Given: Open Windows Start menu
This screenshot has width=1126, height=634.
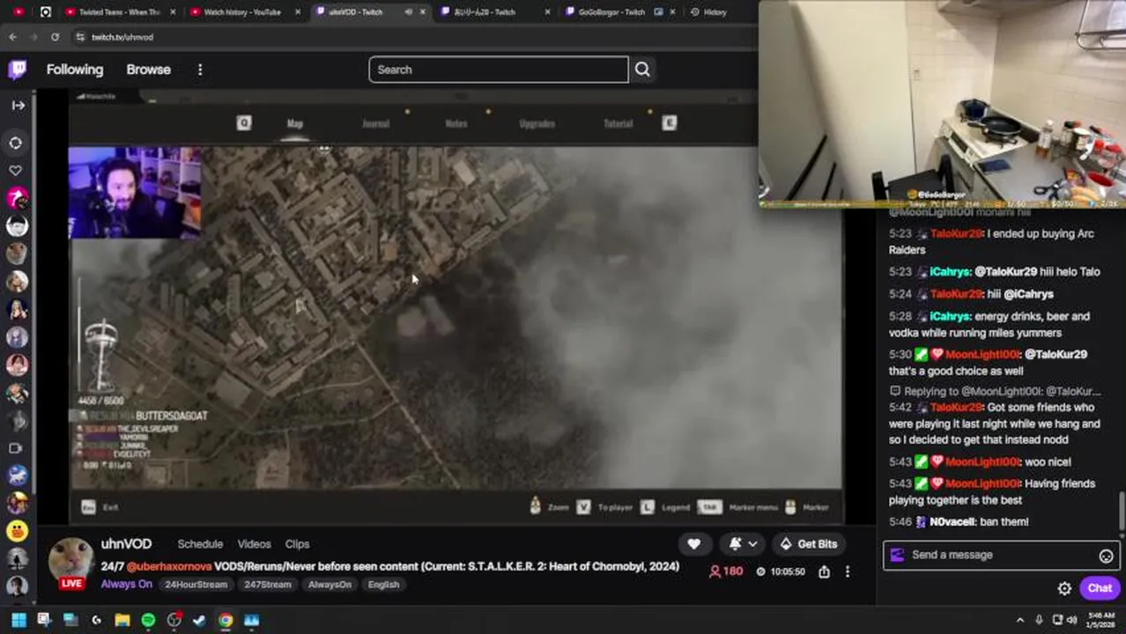Looking at the screenshot, I should (18, 620).
